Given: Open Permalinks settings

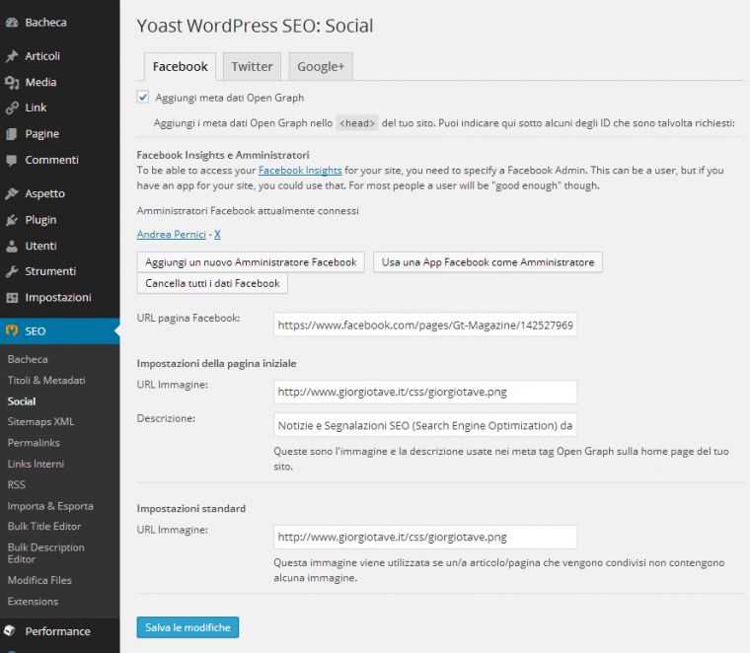Looking at the screenshot, I should 34,443.
